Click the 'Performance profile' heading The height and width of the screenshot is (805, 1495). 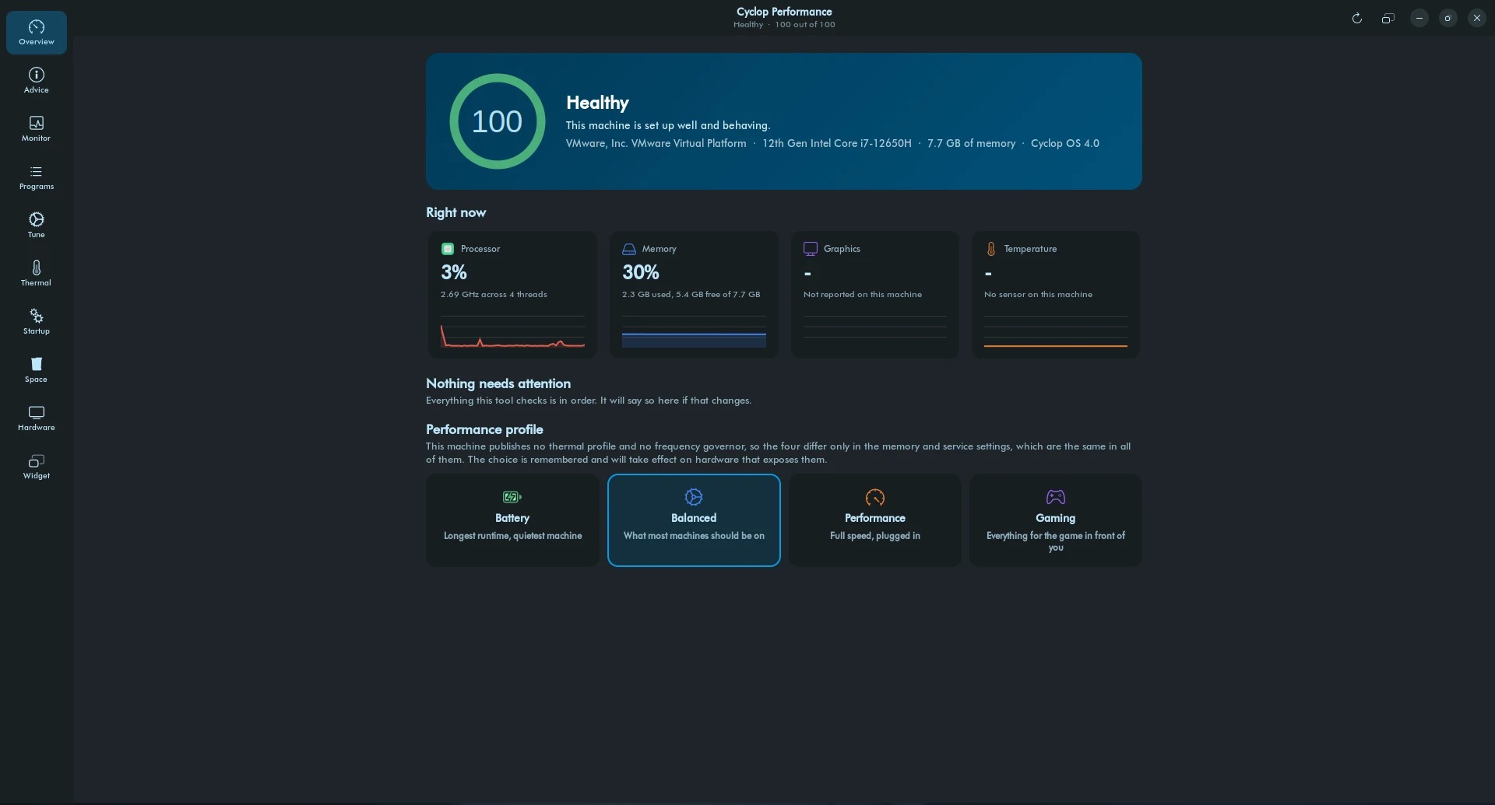click(x=484, y=429)
